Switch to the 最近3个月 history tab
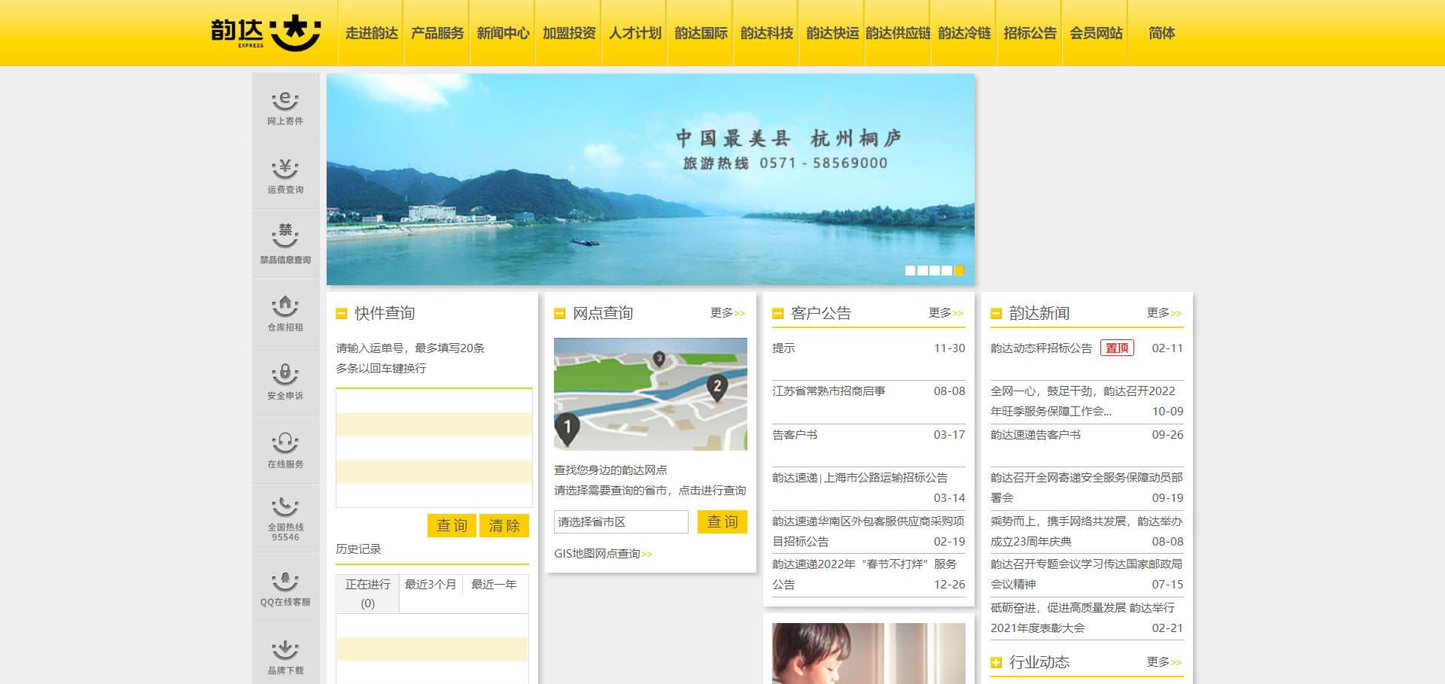This screenshot has height=684, width=1445. [430, 585]
